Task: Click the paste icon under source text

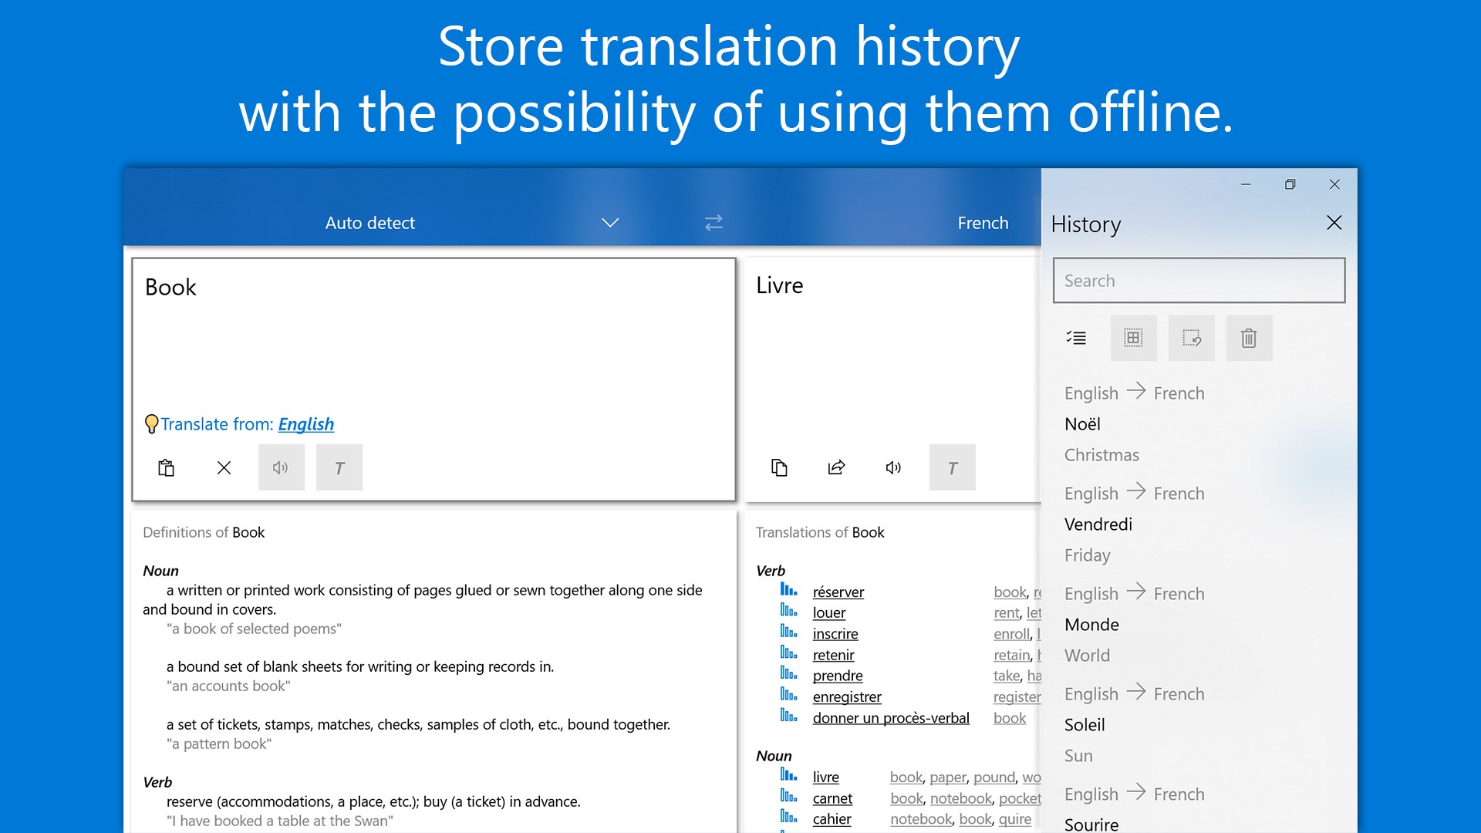Action: tap(166, 467)
